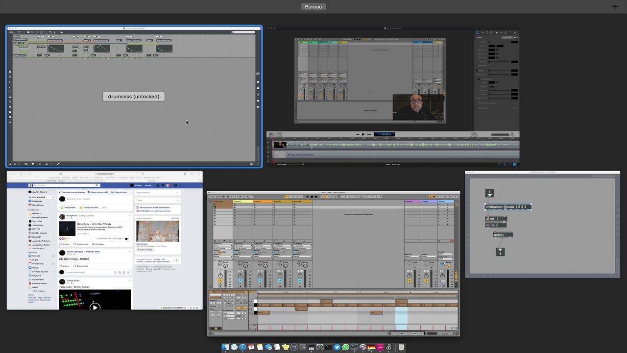Select the midiselect object in the small Max patcher
Screen dimensions: 627x353
[508, 207]
